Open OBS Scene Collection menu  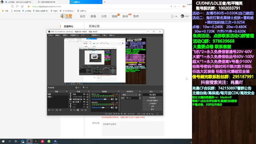click(x=95, y=35)
